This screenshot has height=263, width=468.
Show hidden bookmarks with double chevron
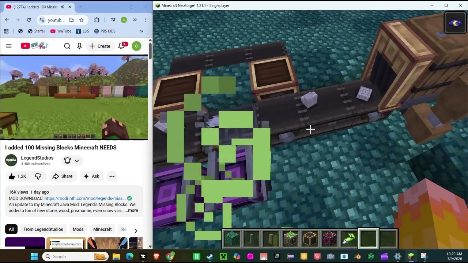pyautogui.click(x=141, y=31)
